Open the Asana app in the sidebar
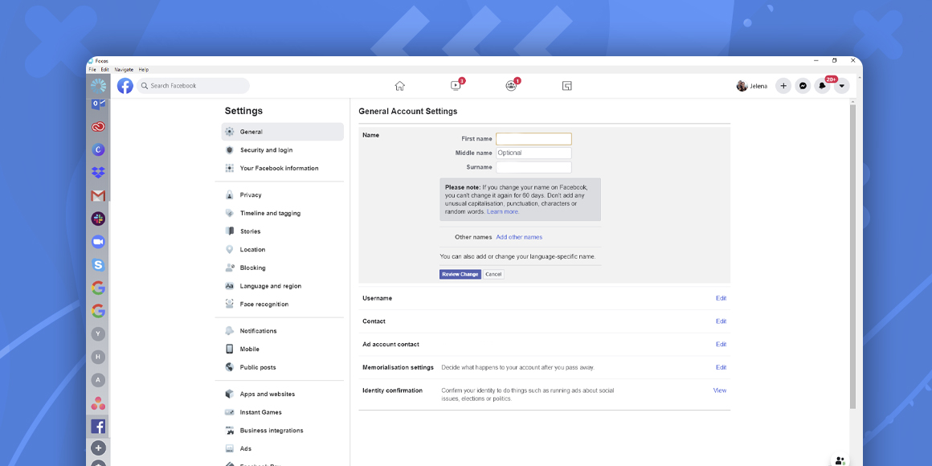Viewport: 932px width, 466px height. pos(98,403)
